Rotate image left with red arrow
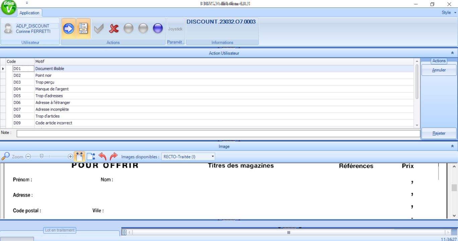The image size is (458, 241). (x=103, y=156)
